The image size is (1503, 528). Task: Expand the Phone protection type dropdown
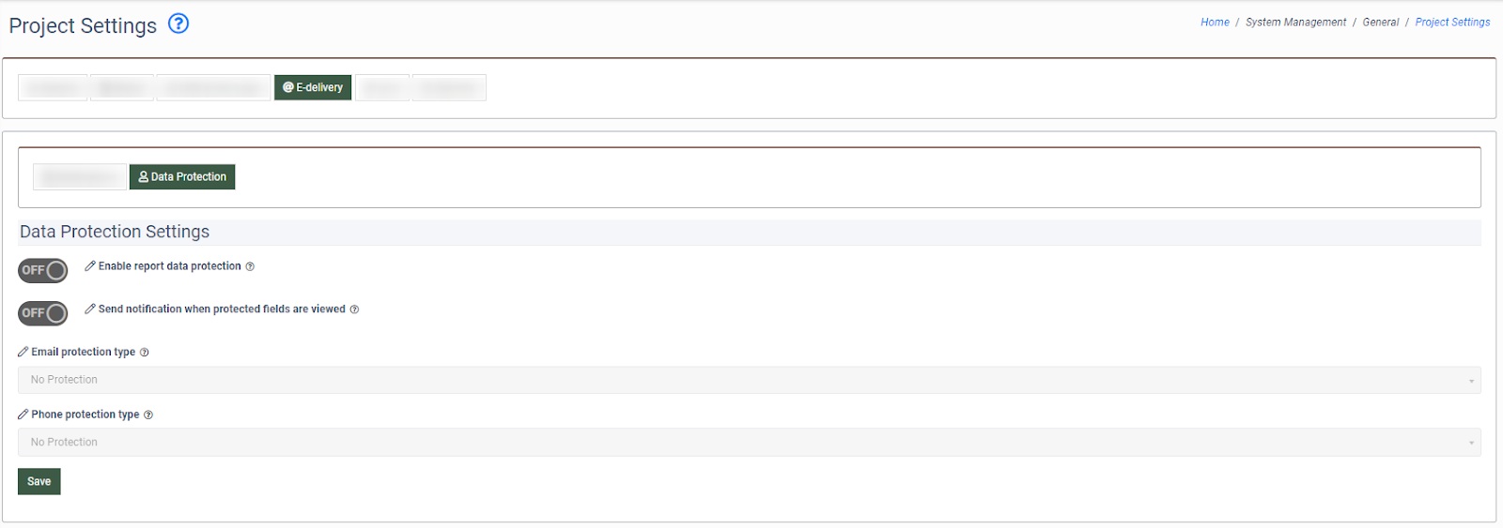749,443
